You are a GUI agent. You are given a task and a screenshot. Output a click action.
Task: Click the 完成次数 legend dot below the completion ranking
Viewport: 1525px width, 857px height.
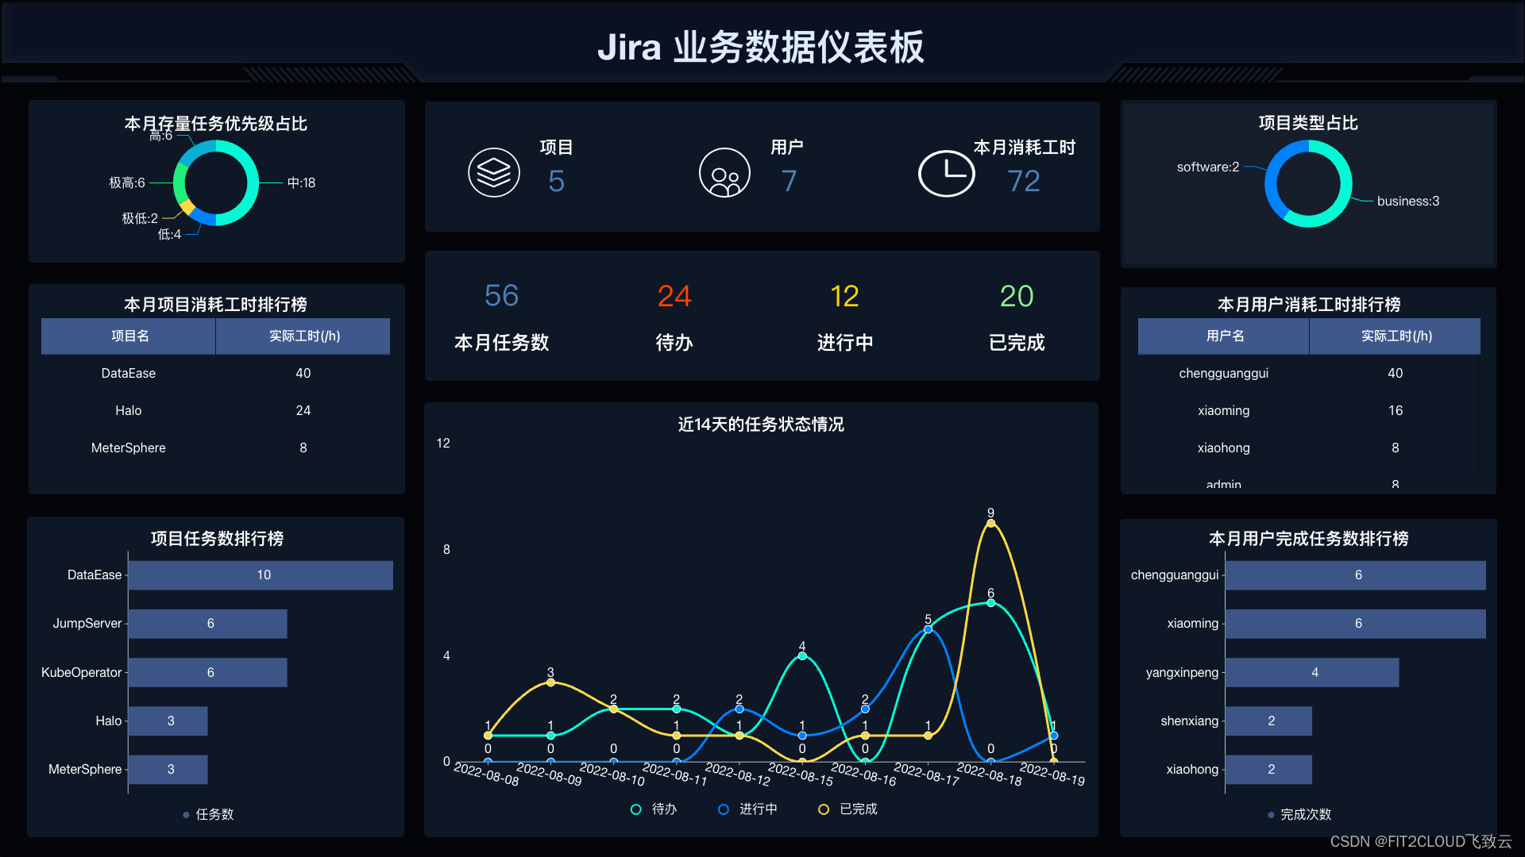1272,814
